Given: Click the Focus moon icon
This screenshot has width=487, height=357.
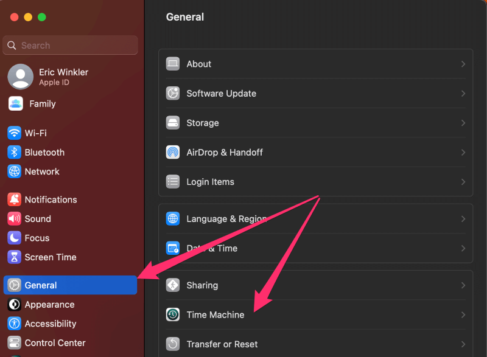Looking at the screenshot, I should [14, 238].
